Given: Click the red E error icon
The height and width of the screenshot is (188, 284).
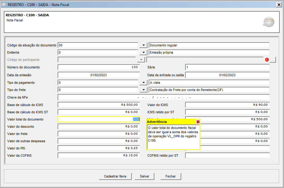Looking at the screenshot, I should (267, 60).
